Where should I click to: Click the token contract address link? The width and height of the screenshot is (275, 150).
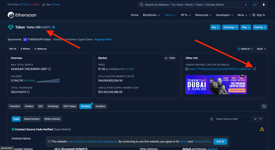point(220,69)
